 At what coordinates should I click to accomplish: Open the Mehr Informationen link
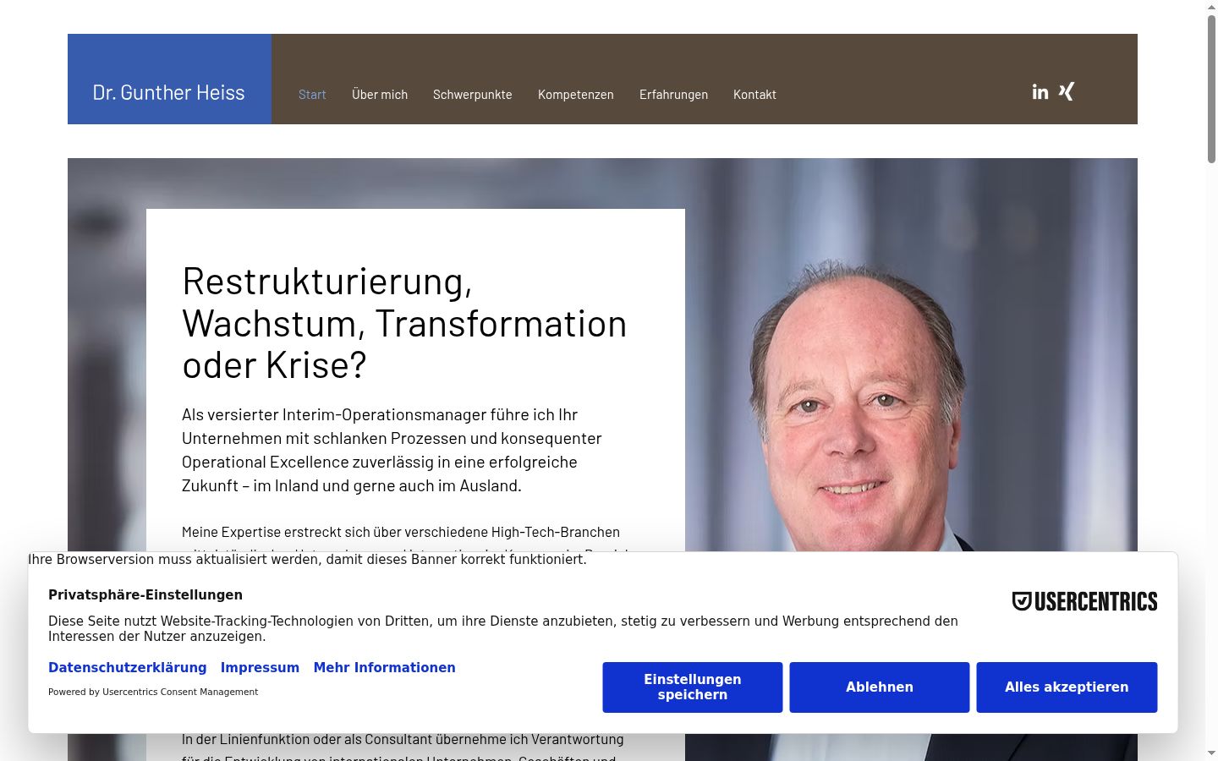[x=384, y=668]
